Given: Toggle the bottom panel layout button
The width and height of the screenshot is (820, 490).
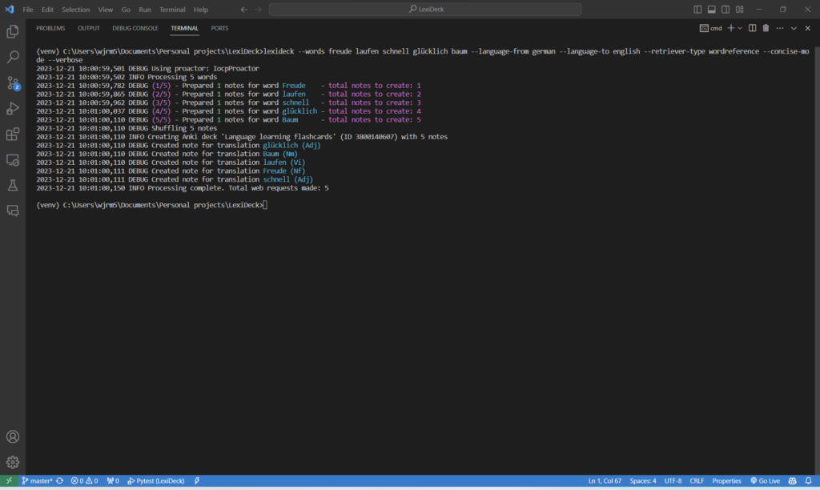Looking at the screenshot, I should (x=711, y=10).
